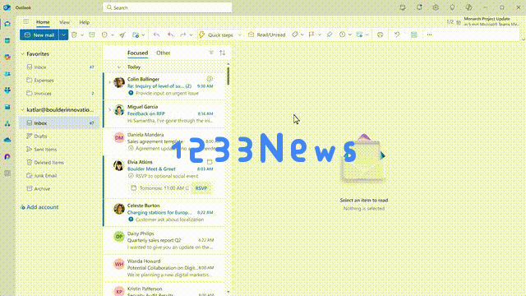This screenshot has height=296, width=526.
Task: Click the hamburger navigation pane icon
Action: pos(25,22)
